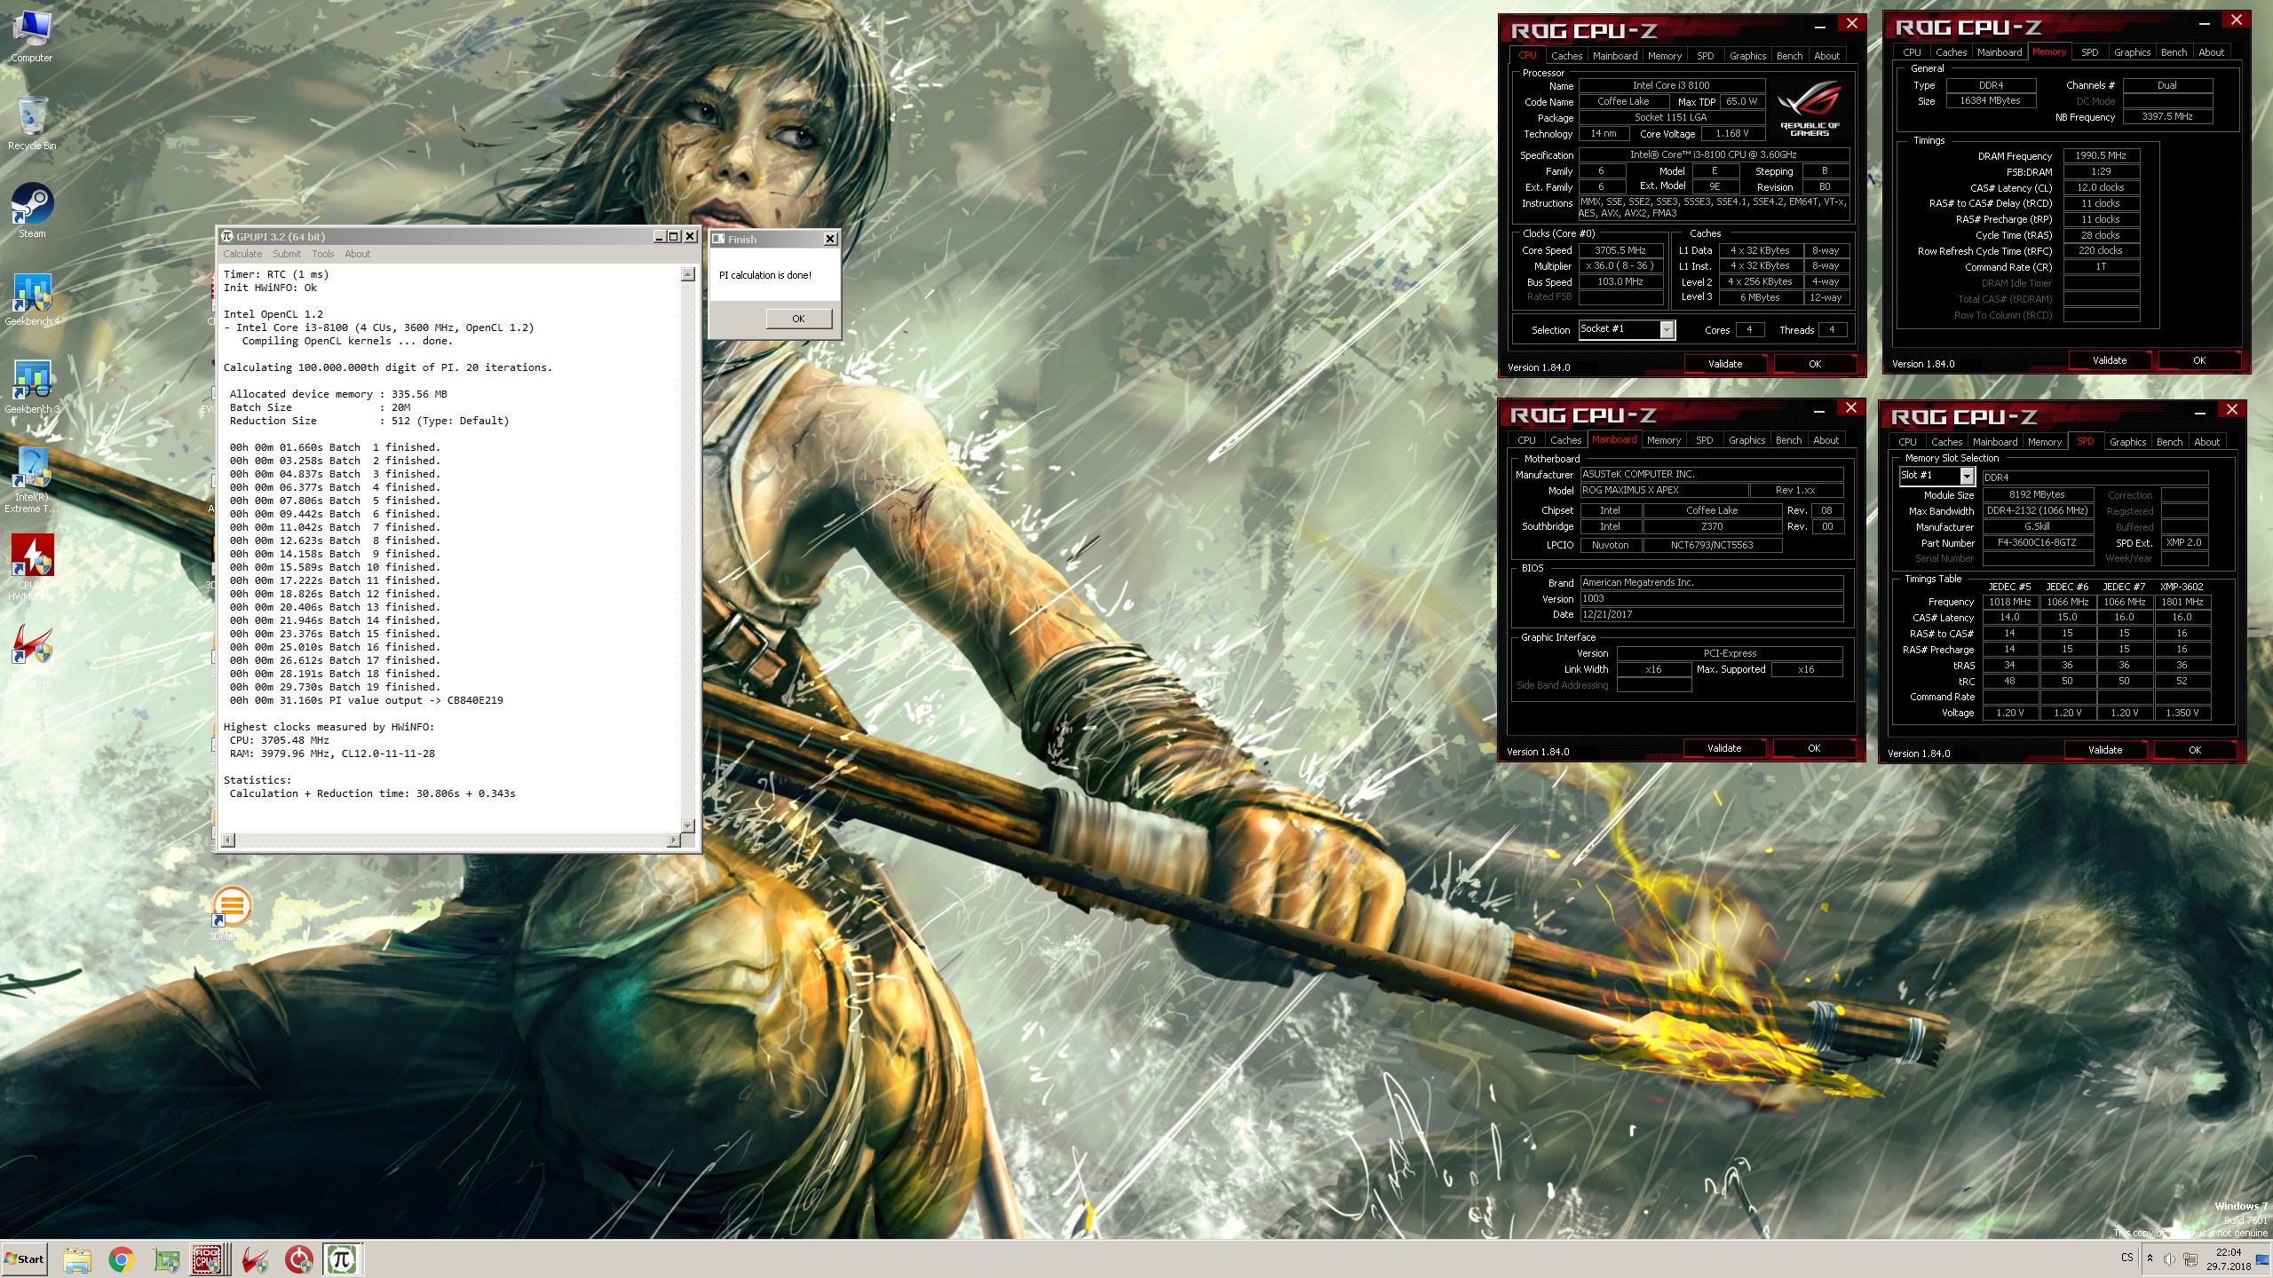Click the red winged taskbar icon
Screen dimensions: 2273x1278
coord(256,1259)
